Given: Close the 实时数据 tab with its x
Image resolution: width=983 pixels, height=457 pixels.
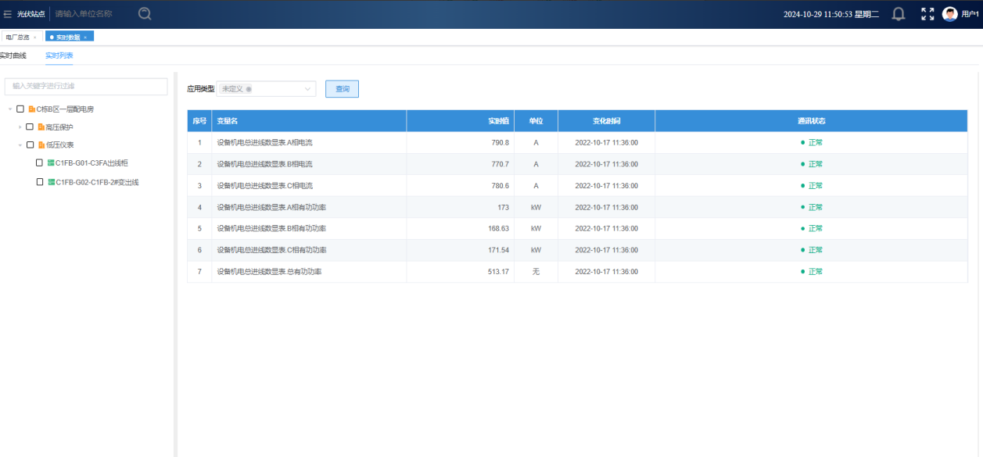Looking at the screenshot, I should [x=85, y=37].
